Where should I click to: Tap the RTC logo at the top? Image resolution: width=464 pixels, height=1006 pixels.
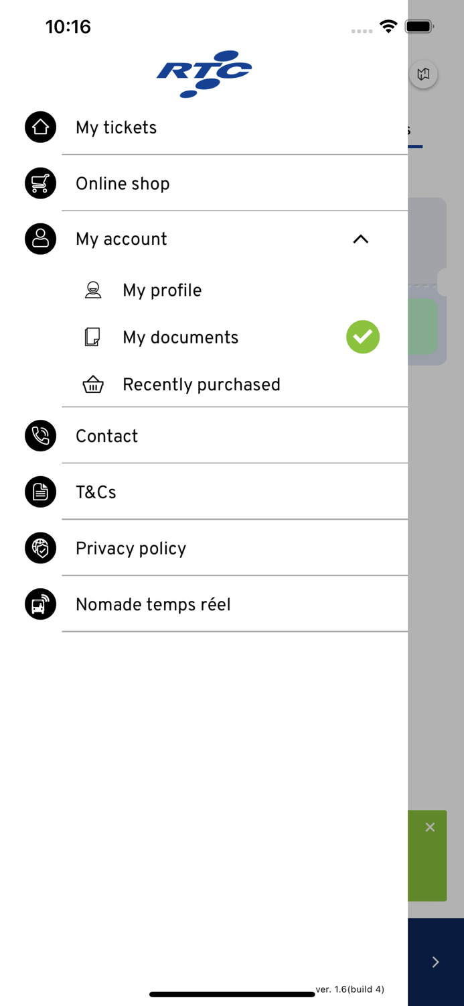(x=204, y=74)
